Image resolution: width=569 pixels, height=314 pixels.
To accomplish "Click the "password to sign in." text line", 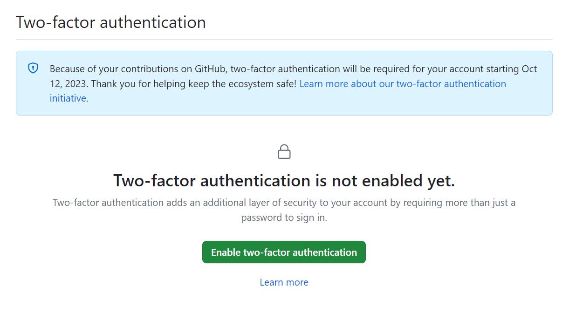I will [284, 218].
